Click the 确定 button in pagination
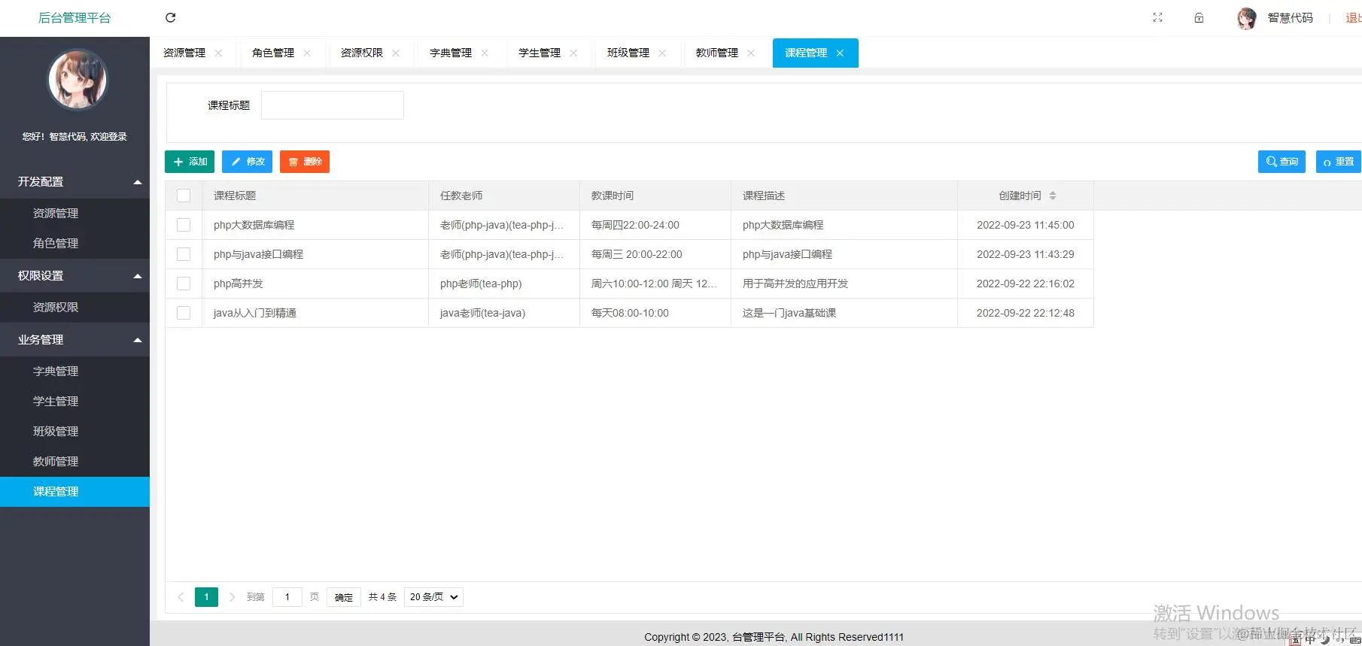 point(344,597)
